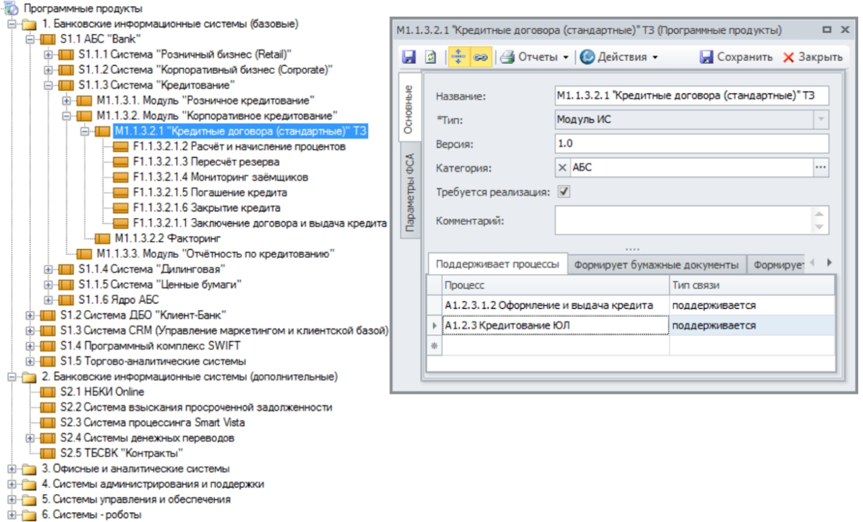This screenshot has height=522, width=863.
Task: Click the Версия input field
Action: pos(692,144)
